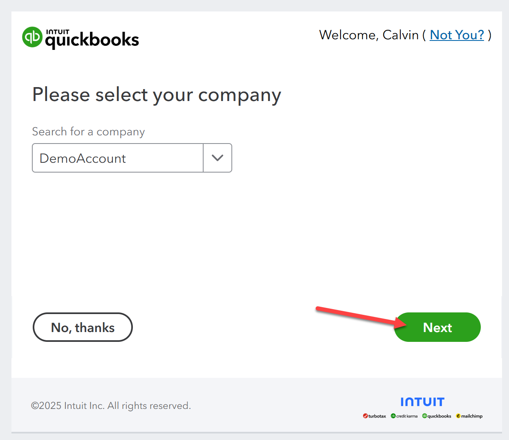
Task: Click the quickbooks logo in footer brands
Action: pyautogui.click(x=437, y=416)
